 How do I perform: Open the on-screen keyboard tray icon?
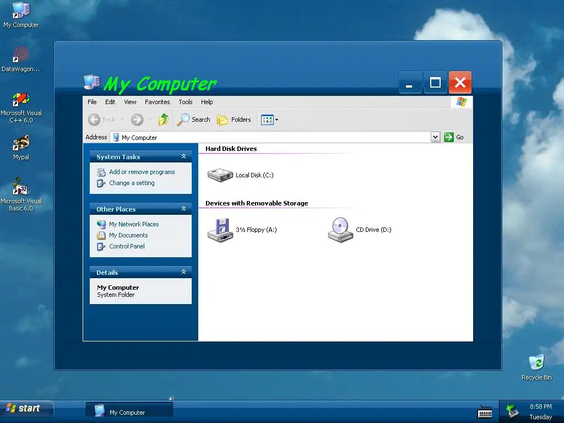tap(485, 412)
